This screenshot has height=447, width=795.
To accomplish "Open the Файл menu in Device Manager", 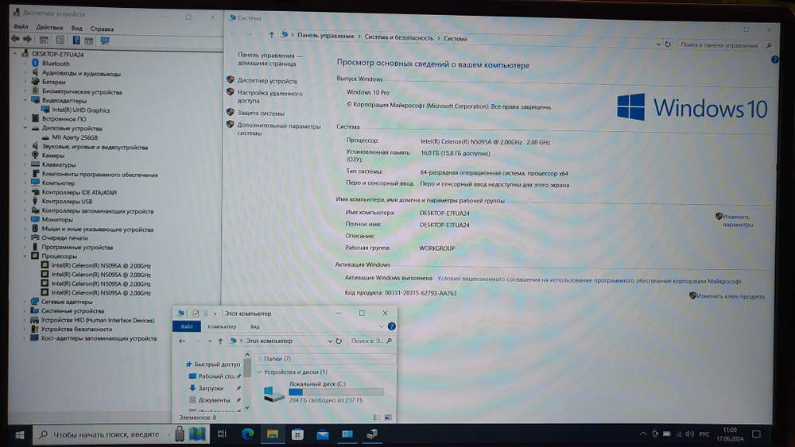I will pos(21,27).
